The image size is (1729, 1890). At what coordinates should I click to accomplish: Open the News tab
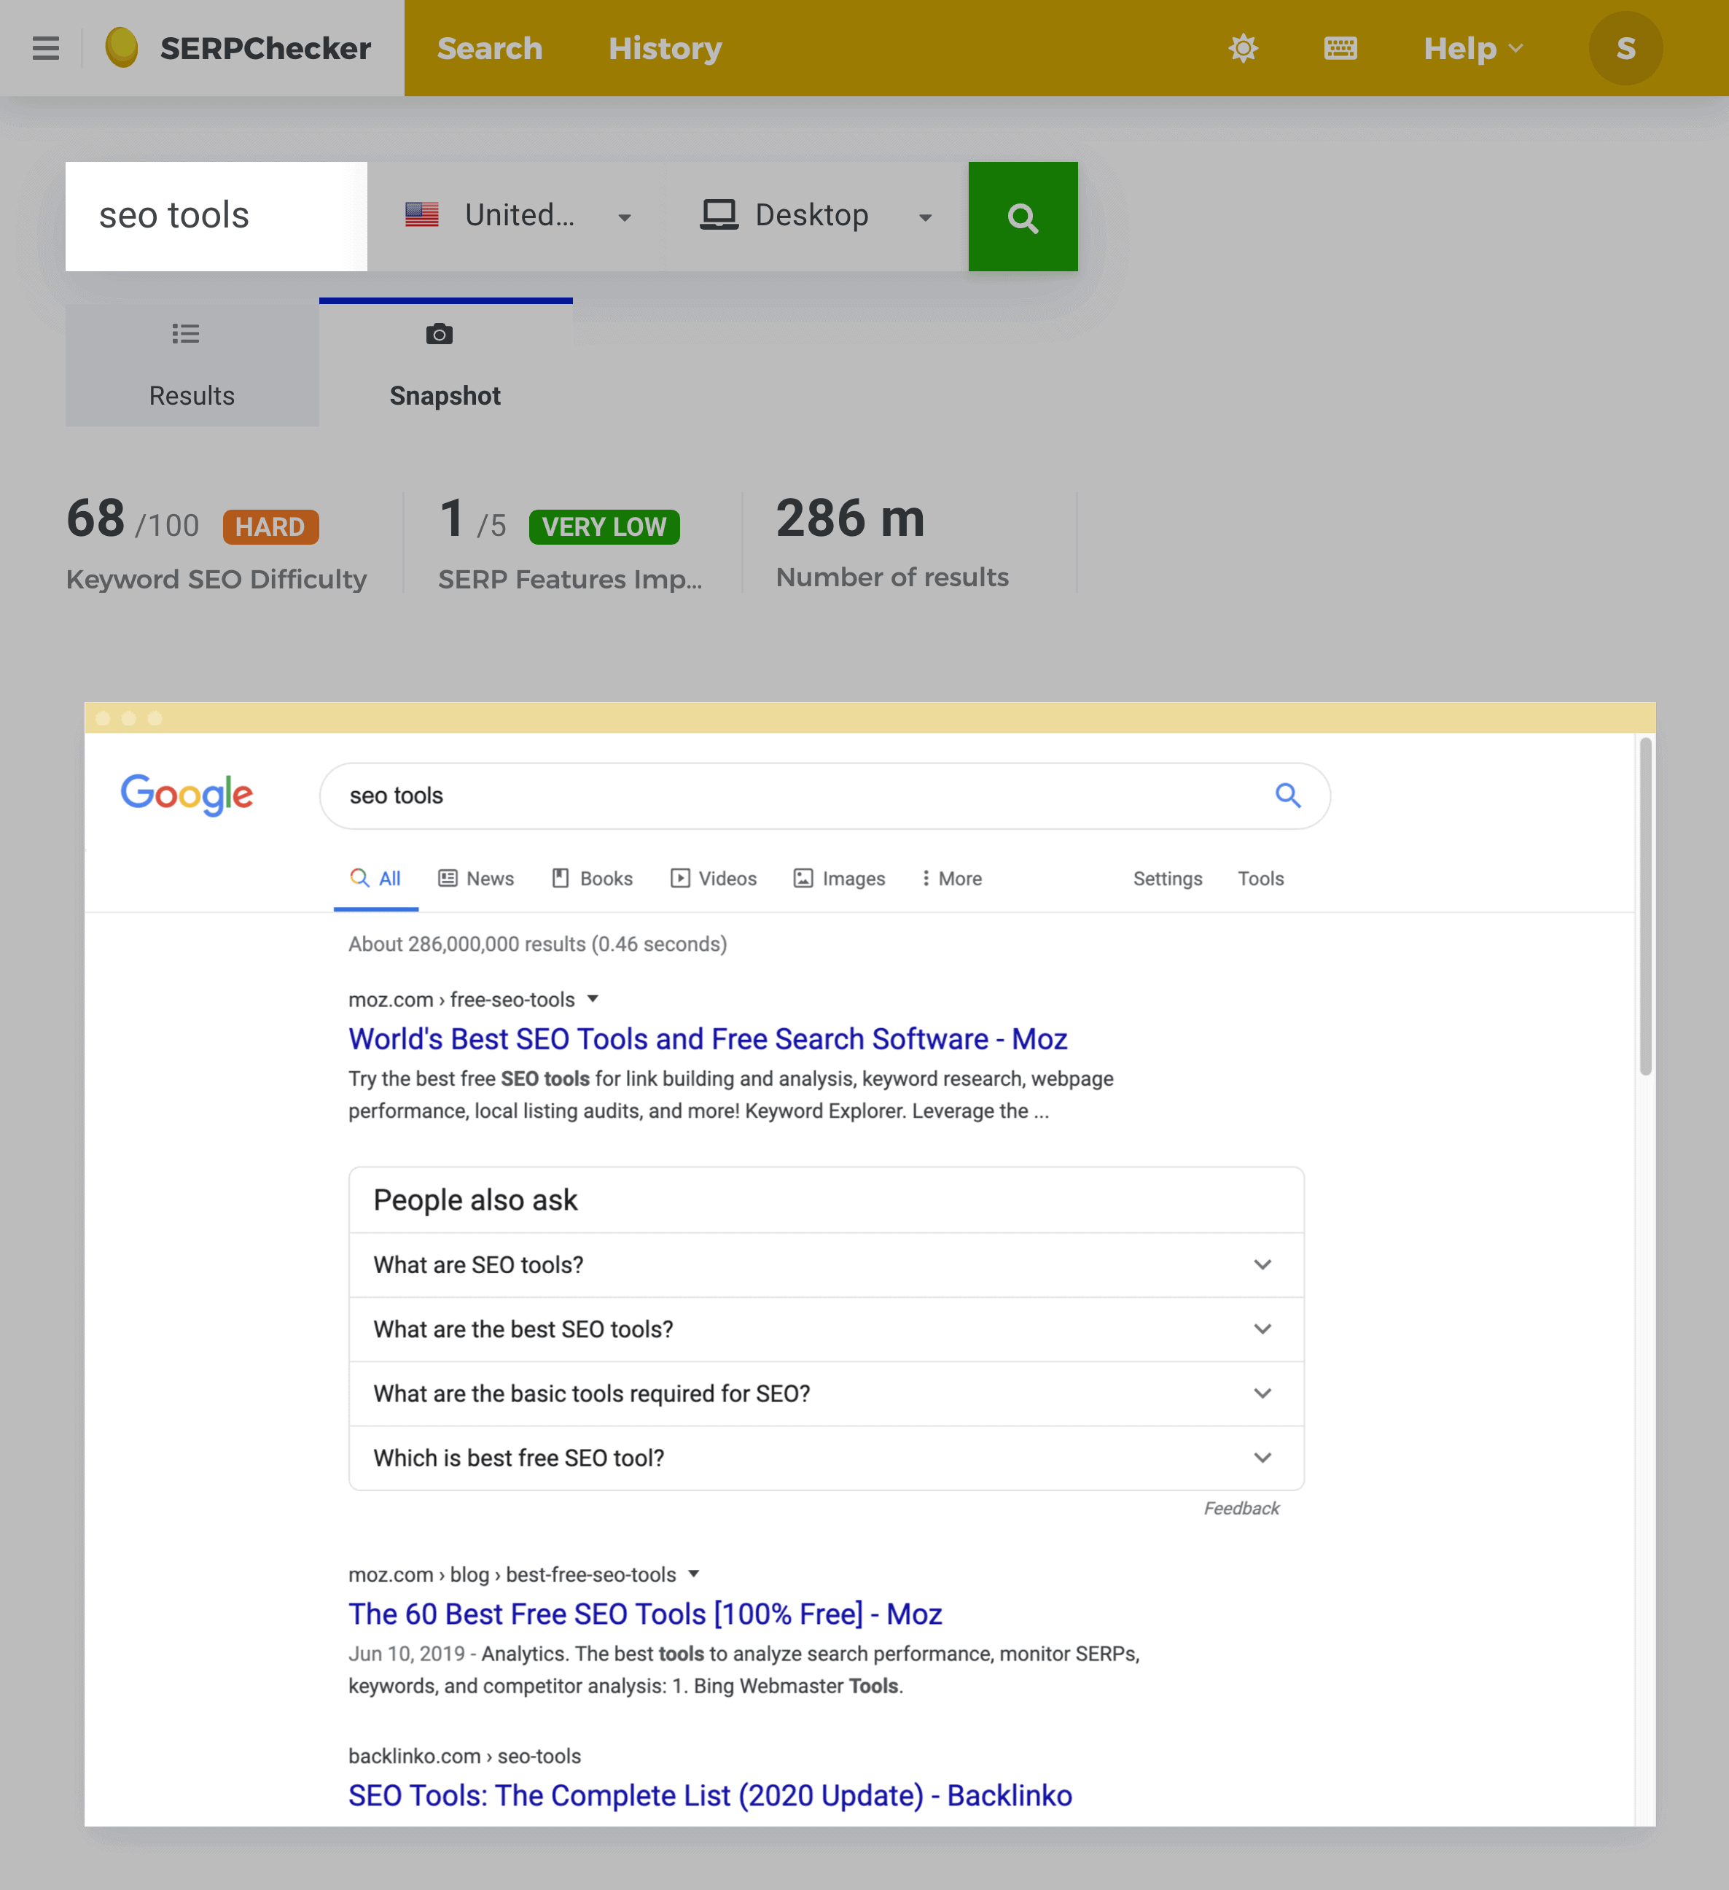click(x=476, y=879)
